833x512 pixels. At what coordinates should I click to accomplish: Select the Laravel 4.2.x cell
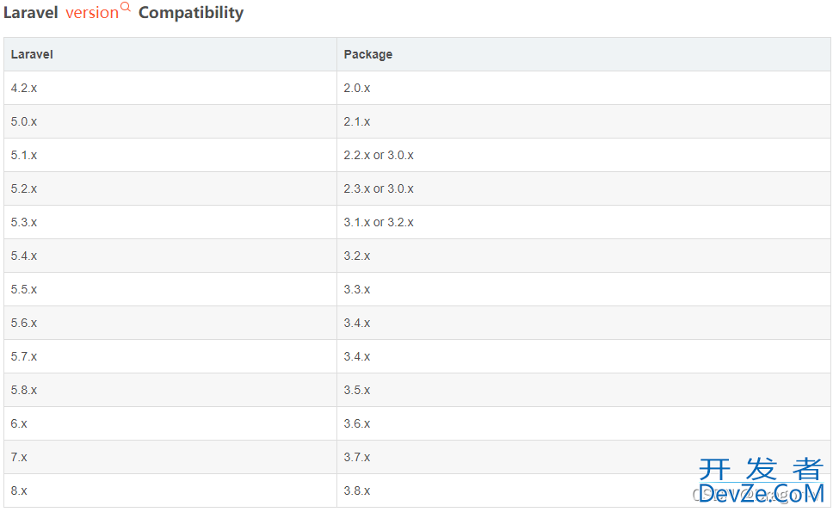click(24, 88)
